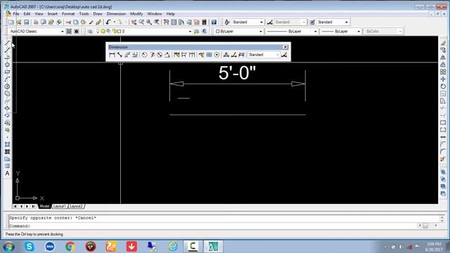Open Skype from the taskbar

(29, 247)
